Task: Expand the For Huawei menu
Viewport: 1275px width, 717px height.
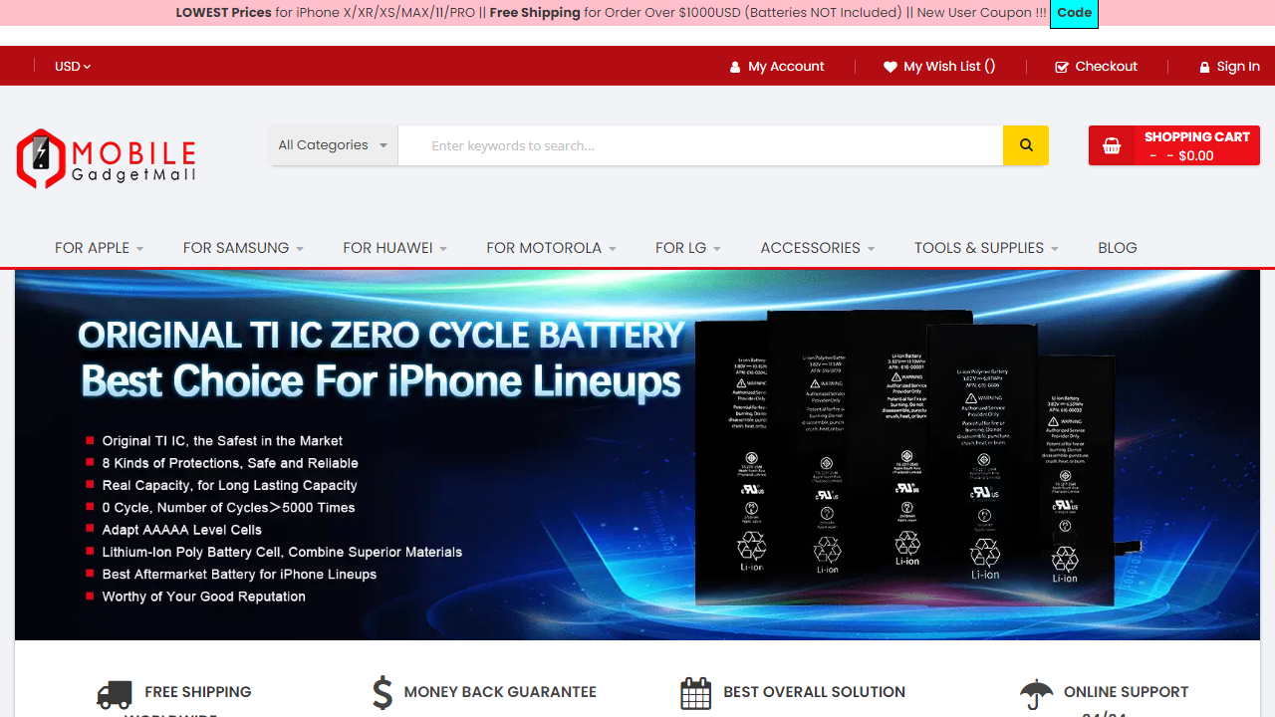Action: [395, 248]
